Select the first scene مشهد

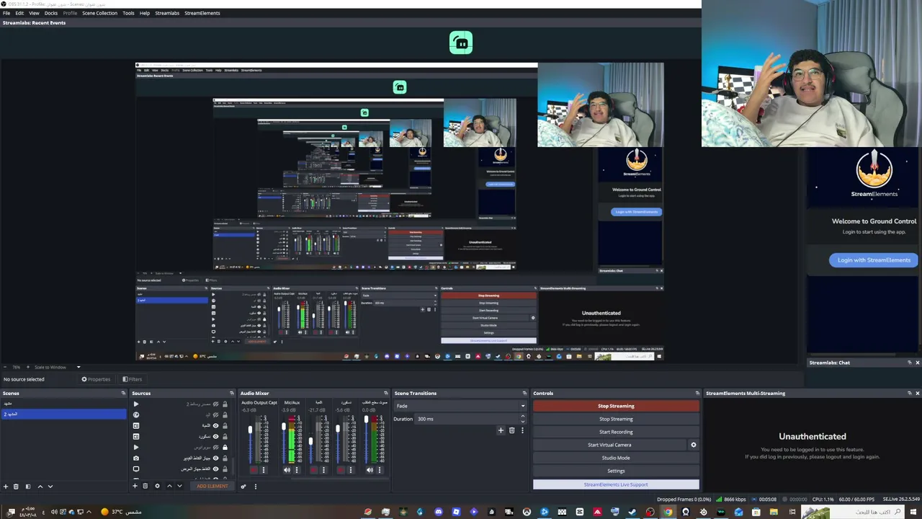coord(63,404)
